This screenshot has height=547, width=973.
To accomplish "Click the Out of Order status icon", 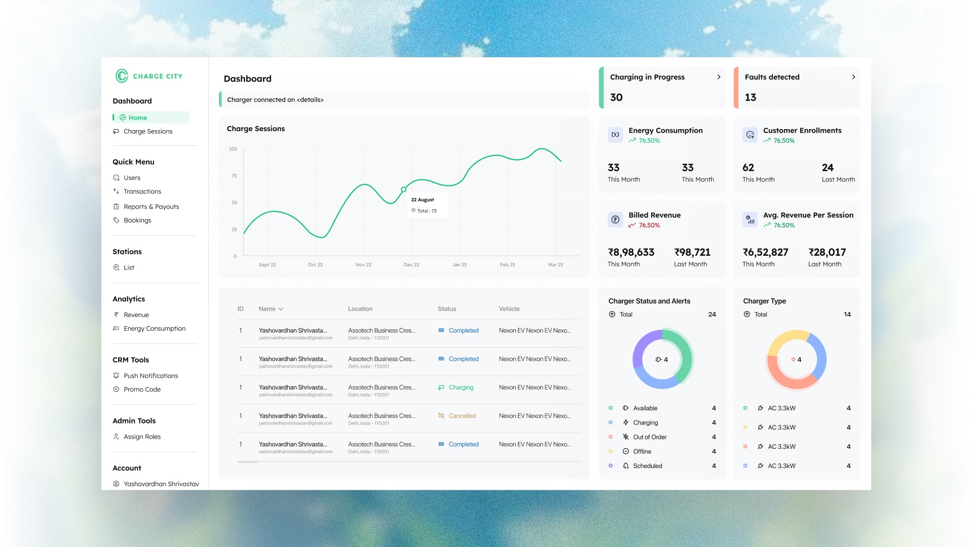I will click(625, 437).
